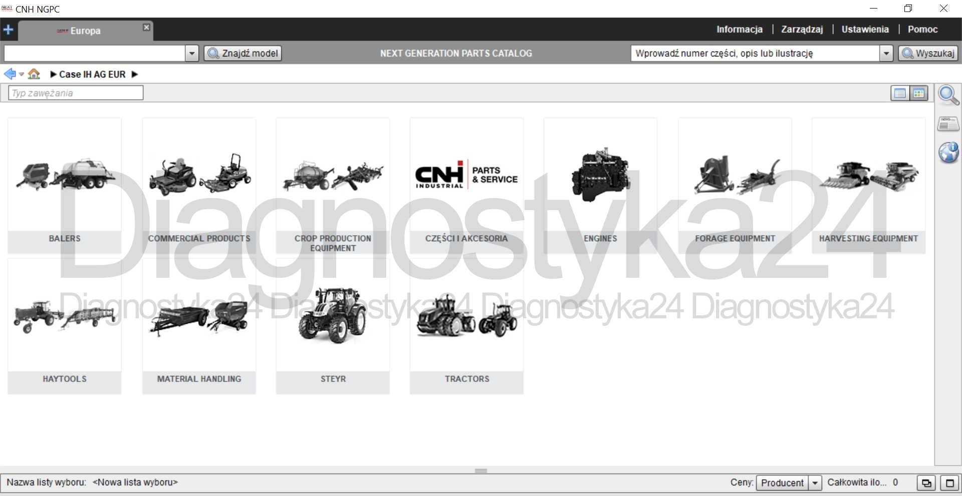
Task: Open the MATERIAL HANDLING category
Action: tap(199, 326)
